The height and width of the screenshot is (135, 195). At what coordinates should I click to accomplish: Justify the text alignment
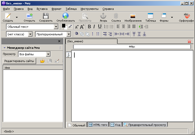point(134,26)
